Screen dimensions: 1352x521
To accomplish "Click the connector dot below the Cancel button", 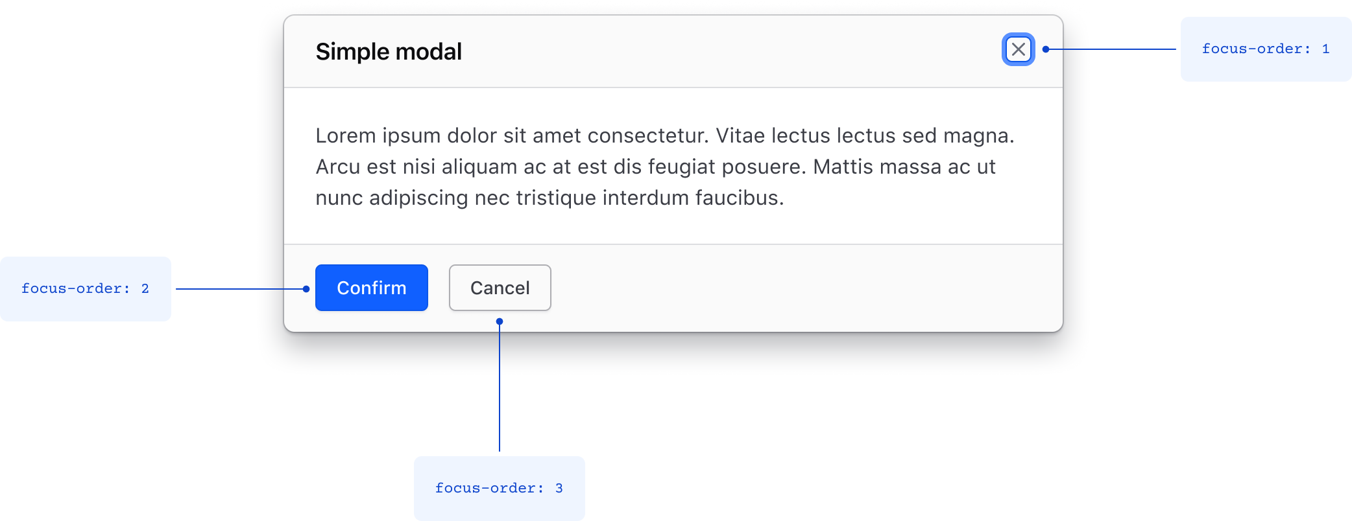I will click(499, 320).
